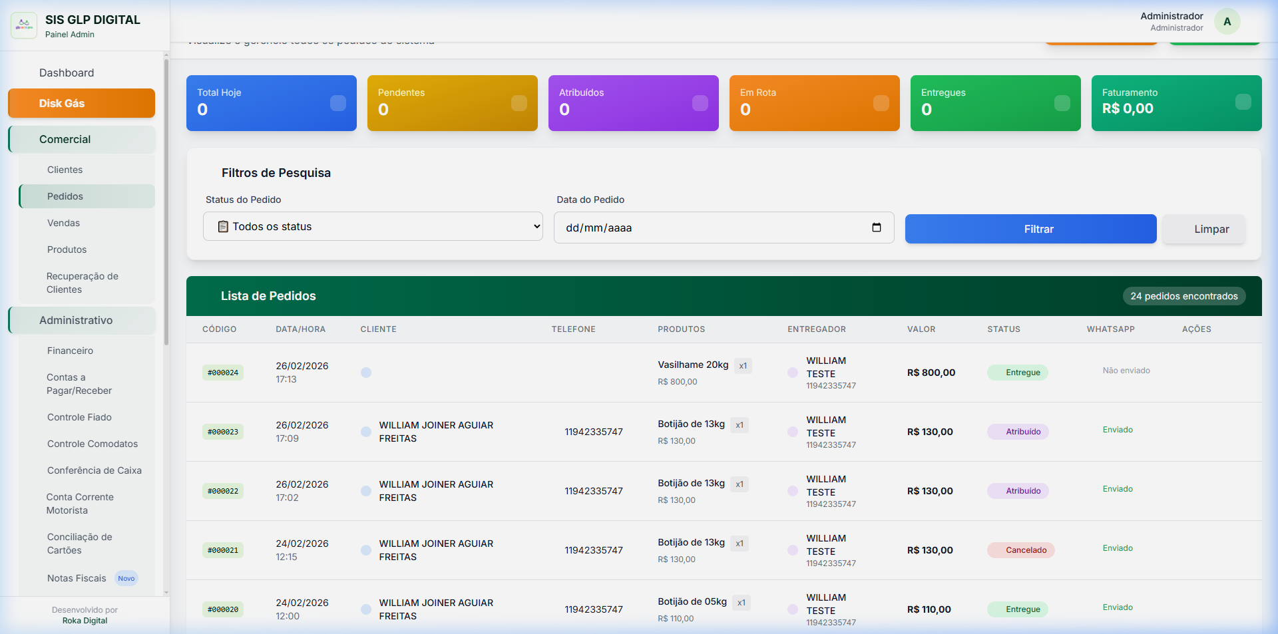Open the Status do Pedido dropdown

click(x=373, y=226)
